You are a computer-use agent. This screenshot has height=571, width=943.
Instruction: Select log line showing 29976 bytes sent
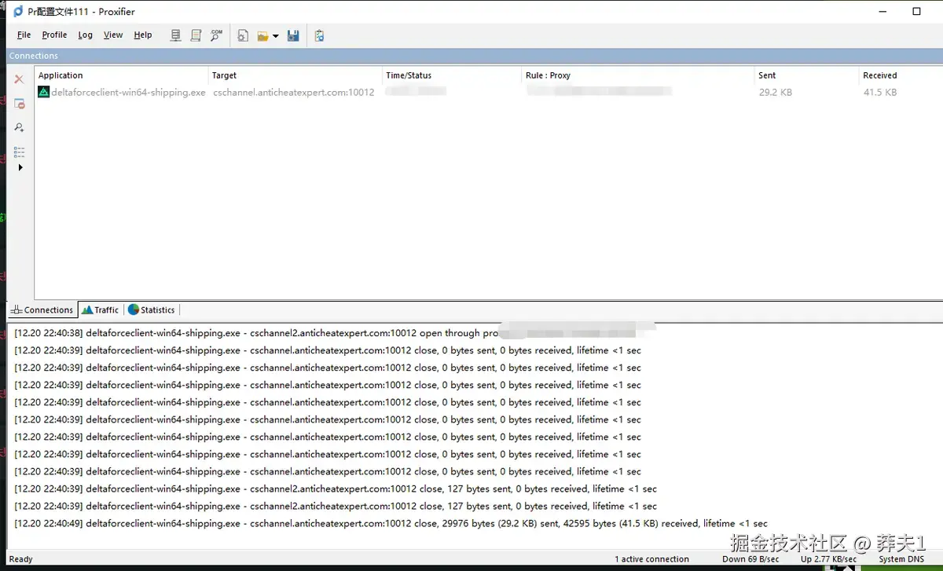(391, 523)
